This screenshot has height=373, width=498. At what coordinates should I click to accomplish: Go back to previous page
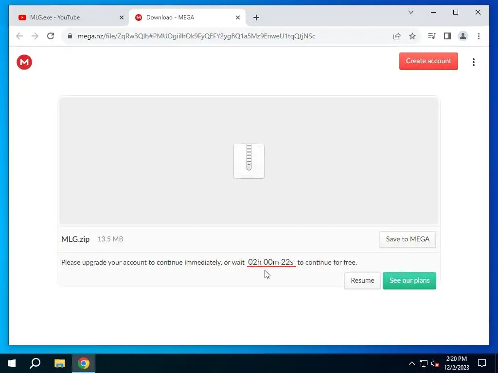click(19, 36)
